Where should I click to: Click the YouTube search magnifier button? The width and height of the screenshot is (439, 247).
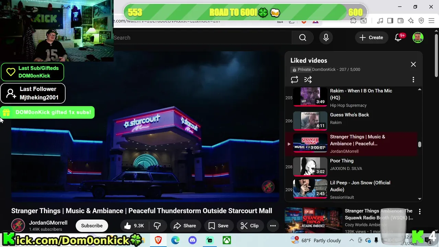[302, 38]
